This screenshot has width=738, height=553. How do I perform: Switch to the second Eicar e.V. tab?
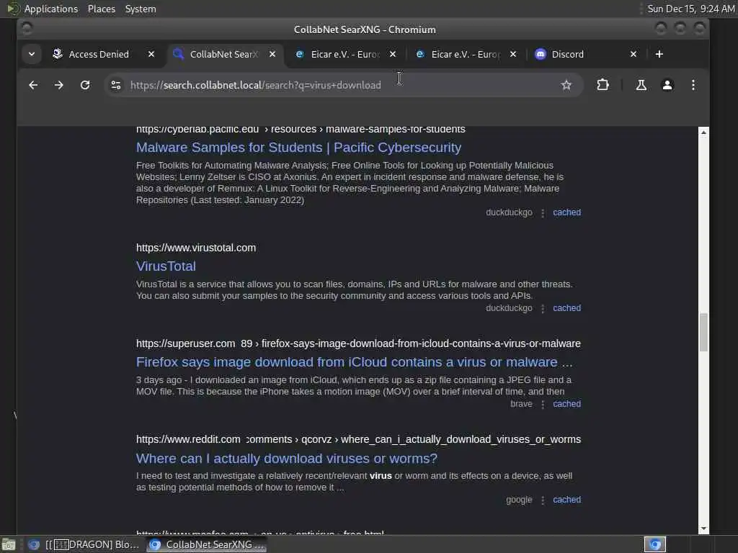coord(465,54)
